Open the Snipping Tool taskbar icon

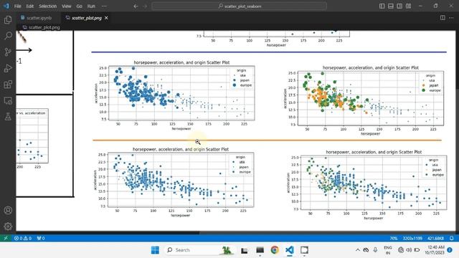pos(304,250)
